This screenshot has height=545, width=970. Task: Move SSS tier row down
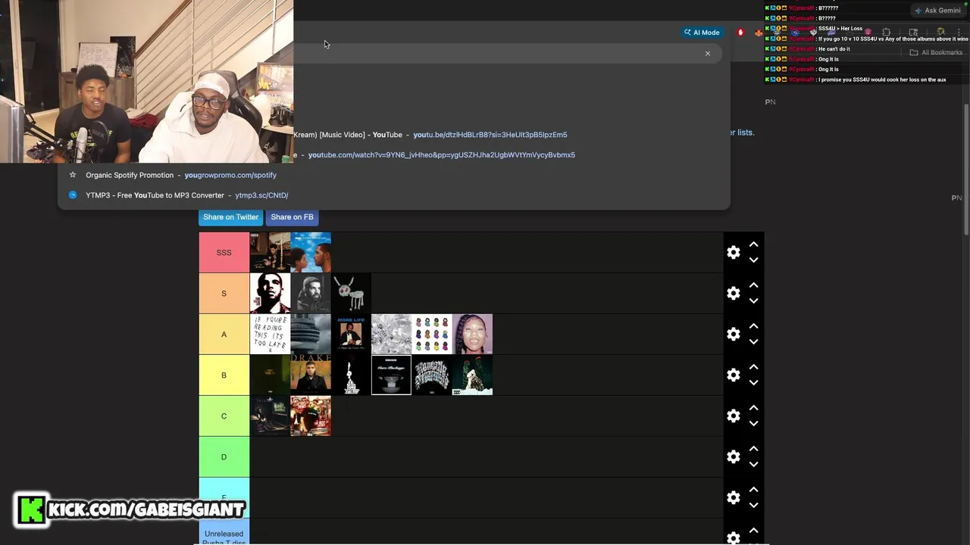[754, 260]
